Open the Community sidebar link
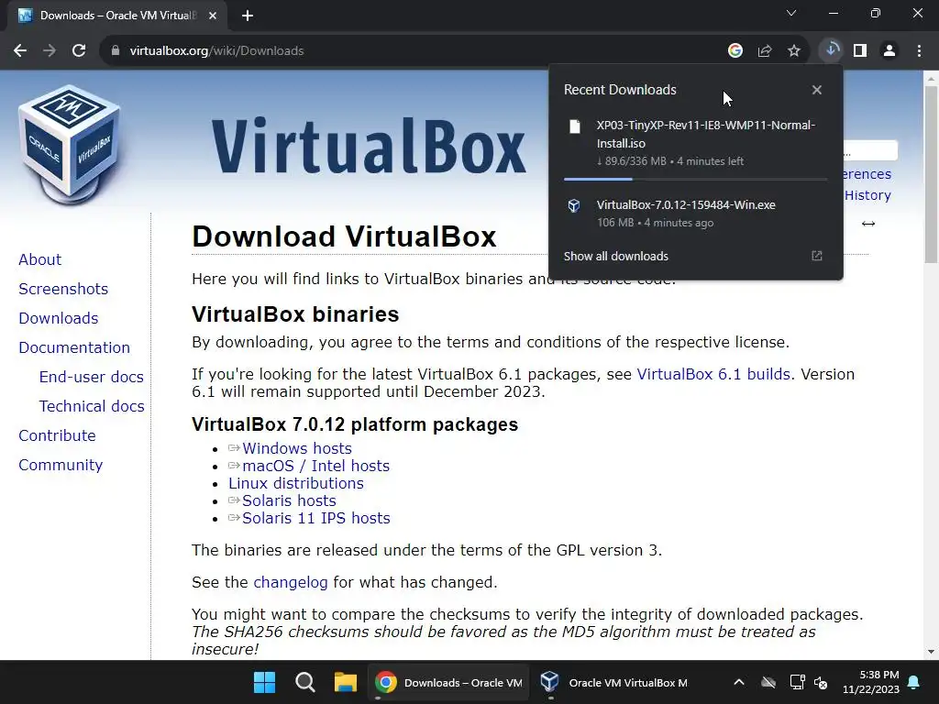 click(61, 465)
